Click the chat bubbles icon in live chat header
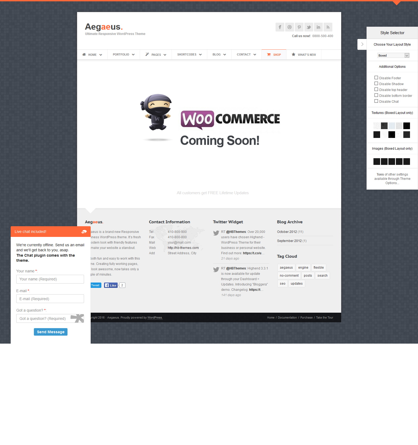418x445 pixels. (84, 232)
